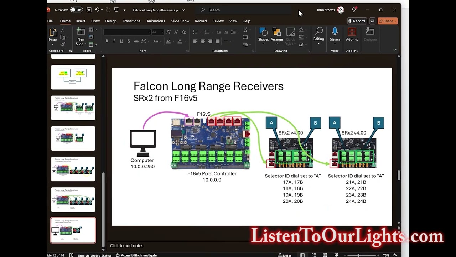
Task: Open the Design tab
Action: 111,21
